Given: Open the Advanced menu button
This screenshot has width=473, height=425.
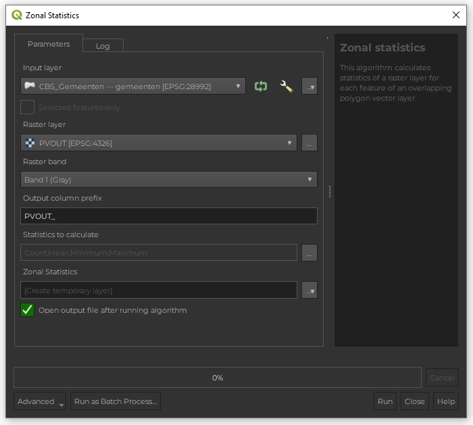Looking at the screenshot, I should pos(40,401).
